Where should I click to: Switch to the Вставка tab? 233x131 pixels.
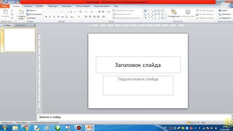click(28, 6)
